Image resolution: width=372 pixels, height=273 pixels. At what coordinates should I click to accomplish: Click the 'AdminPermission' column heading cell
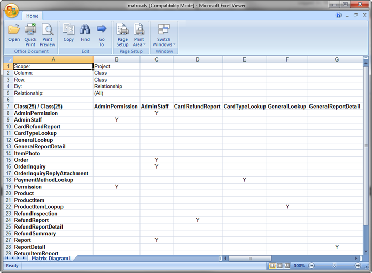point(116,107)
